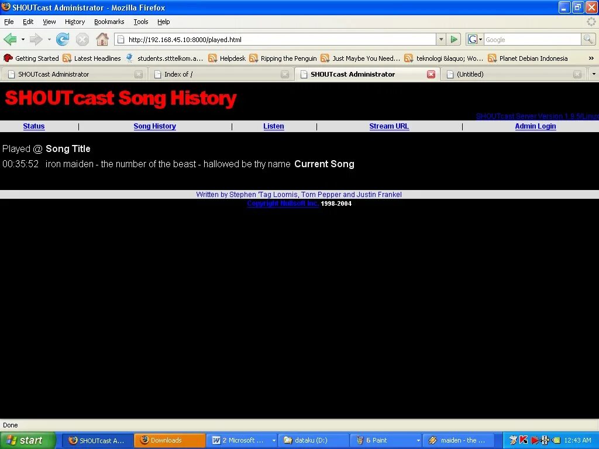
Task: Click into the Google search box
Action: pyautogui.click(x=532, y=40)
